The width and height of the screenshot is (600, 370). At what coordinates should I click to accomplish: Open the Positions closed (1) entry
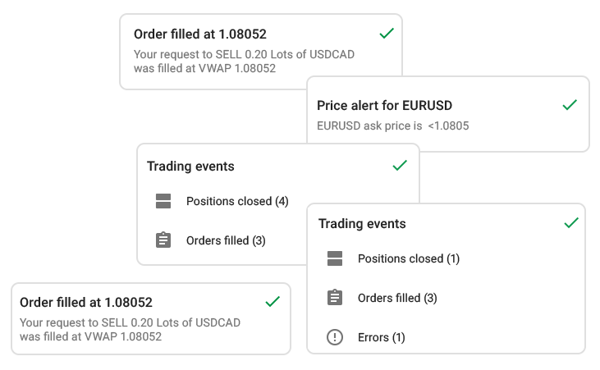(408, 258)
